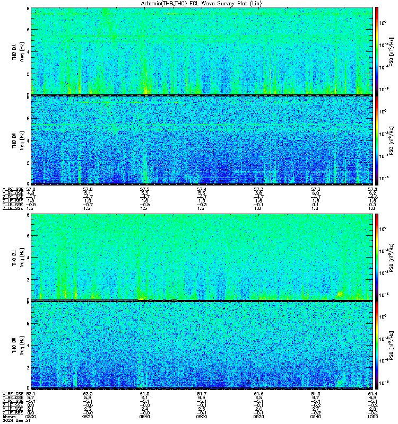
Task: Click the 'THB B∥ freq [Hz]' axis label
Action: pyautogui.click(x=18, y=140)
